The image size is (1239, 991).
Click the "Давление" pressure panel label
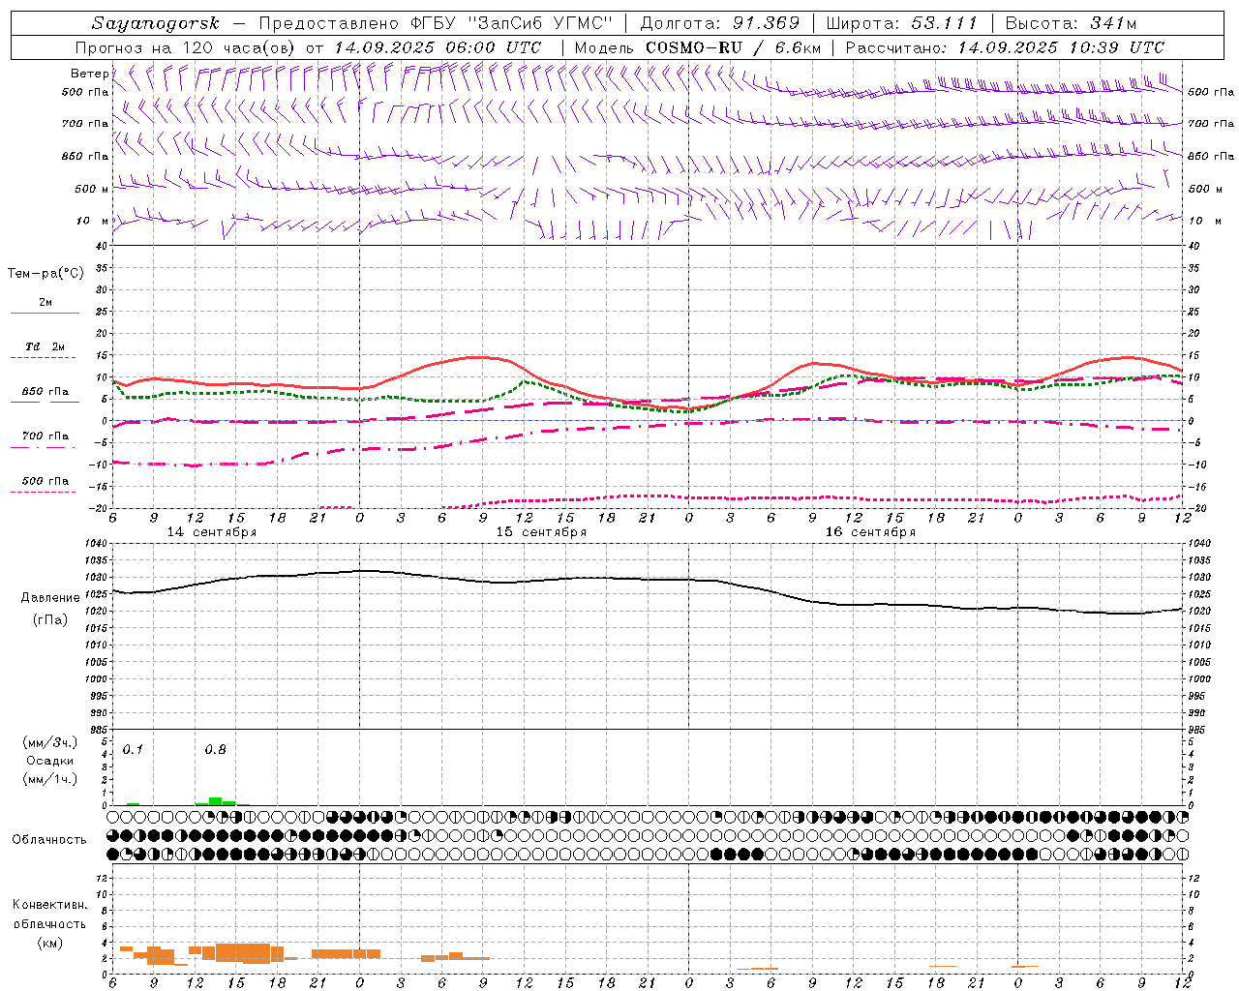click(x=50, y=598)
